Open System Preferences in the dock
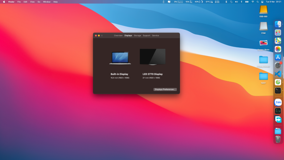The image size is (284, 160). [x=278, y=66]
